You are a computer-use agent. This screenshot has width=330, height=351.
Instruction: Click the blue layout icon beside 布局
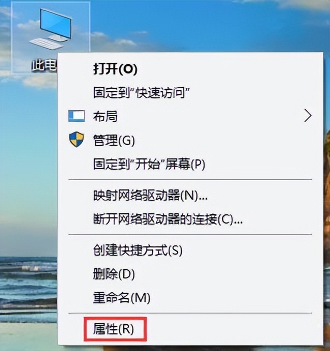click(x=77, y=116)
